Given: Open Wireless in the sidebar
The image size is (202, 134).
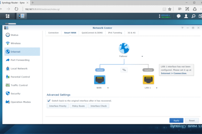Looking at the screenshot, I should (22, 43).
